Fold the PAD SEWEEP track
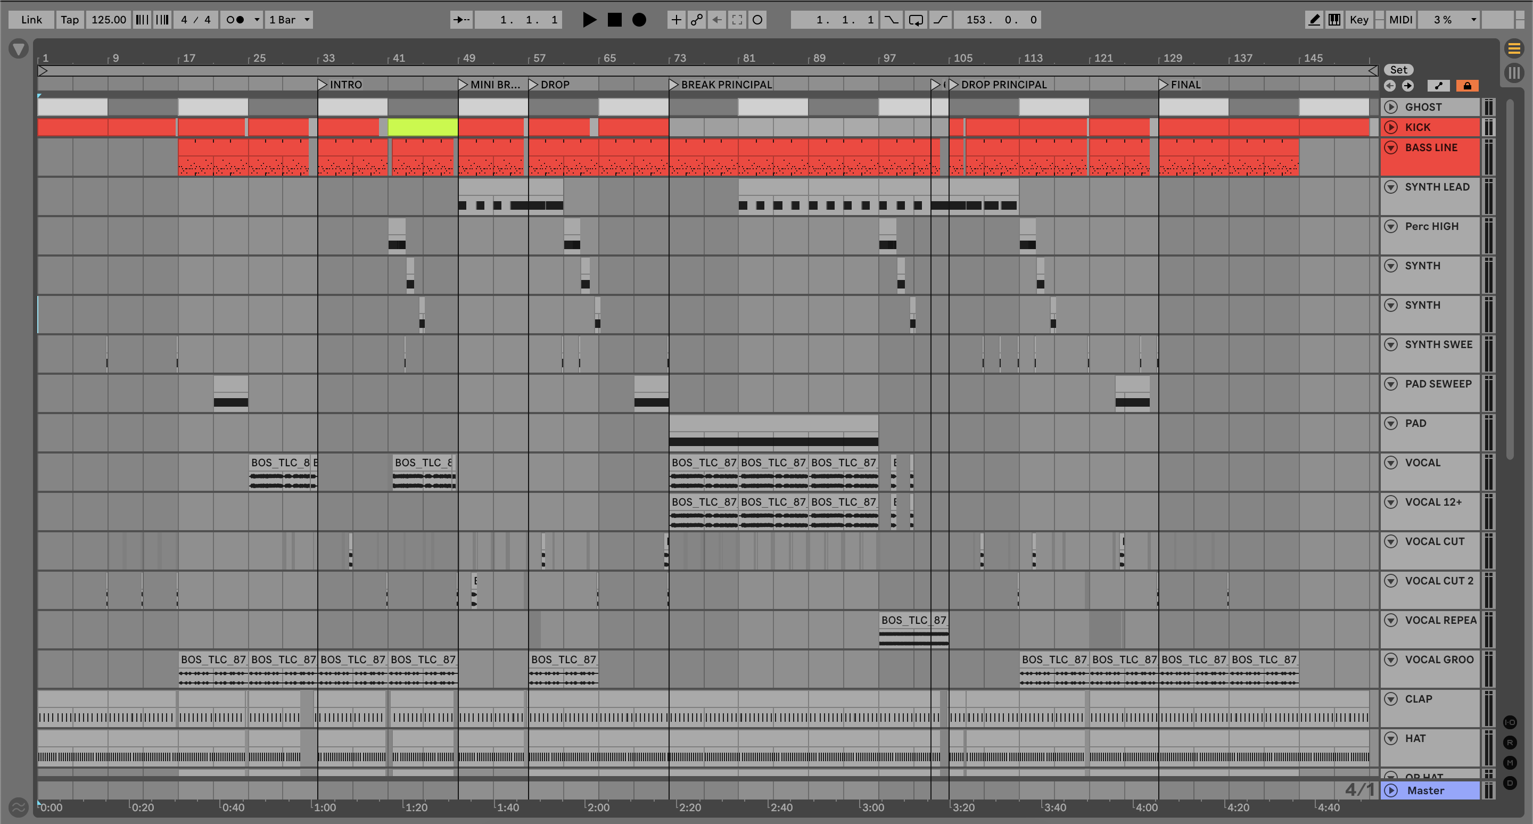Image resolution: width=1533 pixels, height=824 pixels. pyautogui.click(x=1391, y=384)
